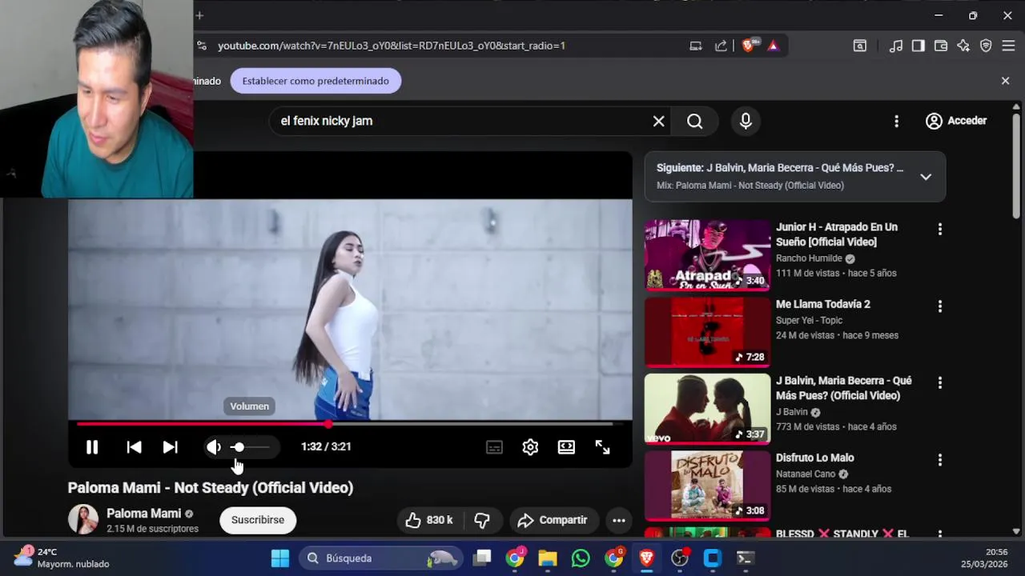1025x576 pixels.
Task: Open Brave Wallet icon
Action: point(941,46)
